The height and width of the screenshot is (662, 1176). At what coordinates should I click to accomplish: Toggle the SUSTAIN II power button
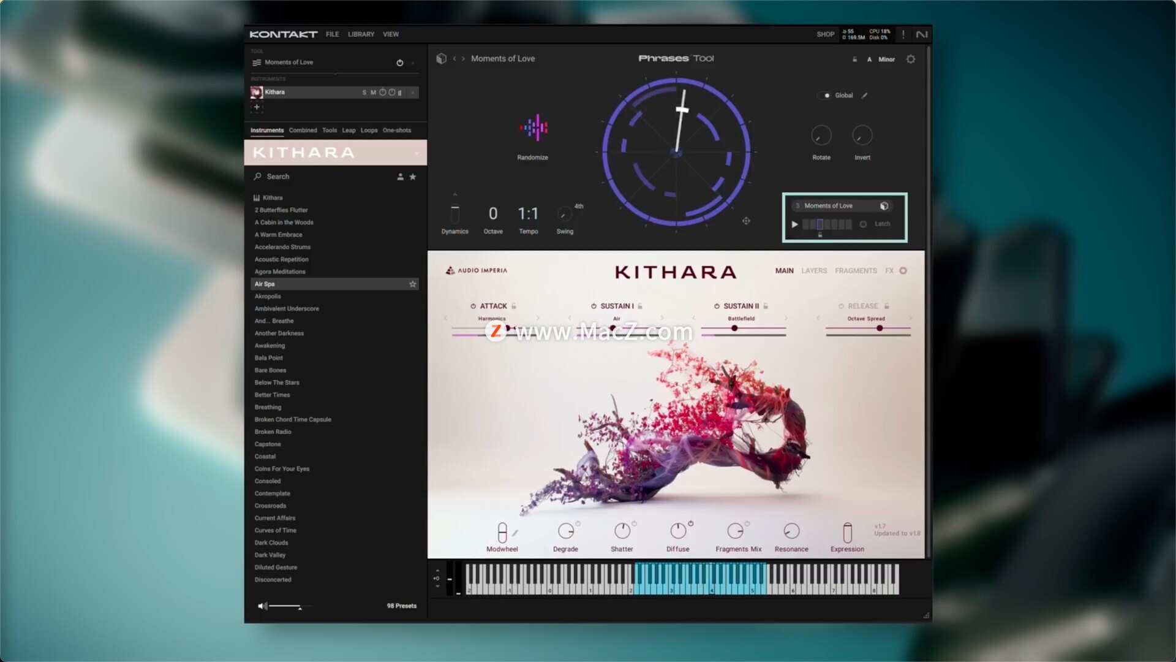(717, 306)
